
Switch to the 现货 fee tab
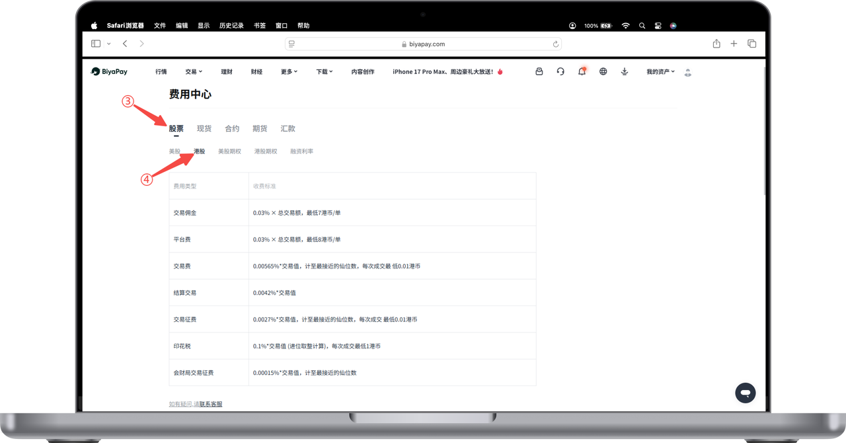pyautogui.click(x=204, y=129)
